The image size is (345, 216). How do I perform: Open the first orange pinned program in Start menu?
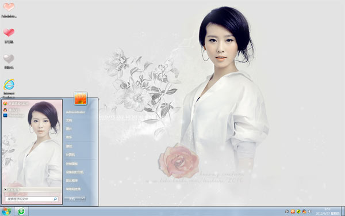coord(16,104)
